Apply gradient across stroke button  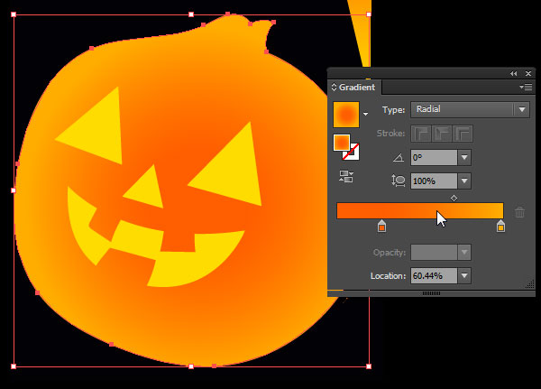point(463,134)
